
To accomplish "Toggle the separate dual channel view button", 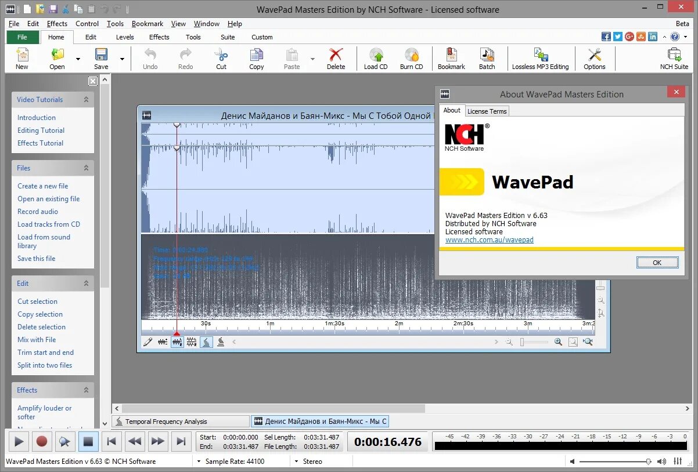I will (x=192, y=342).
